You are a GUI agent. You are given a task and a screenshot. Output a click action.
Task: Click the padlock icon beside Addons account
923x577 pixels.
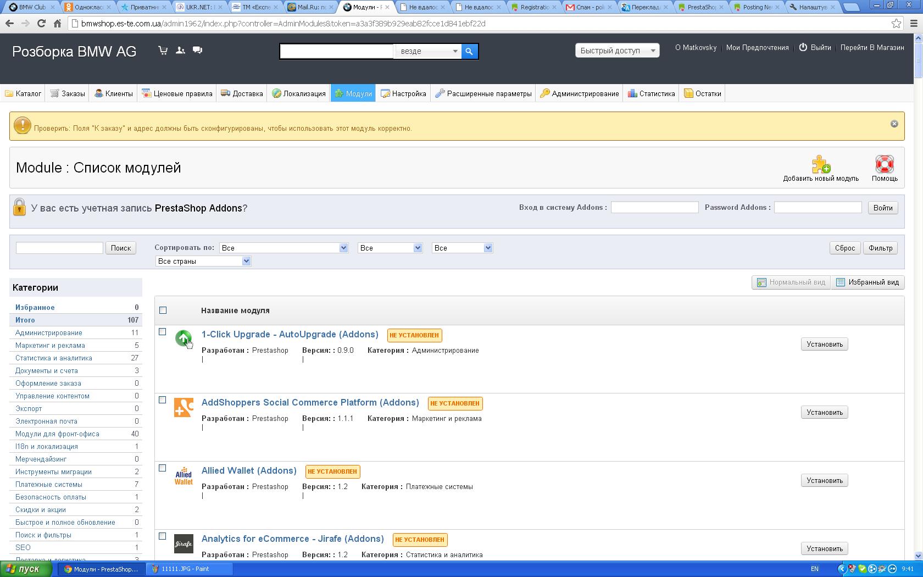(19, 207)
